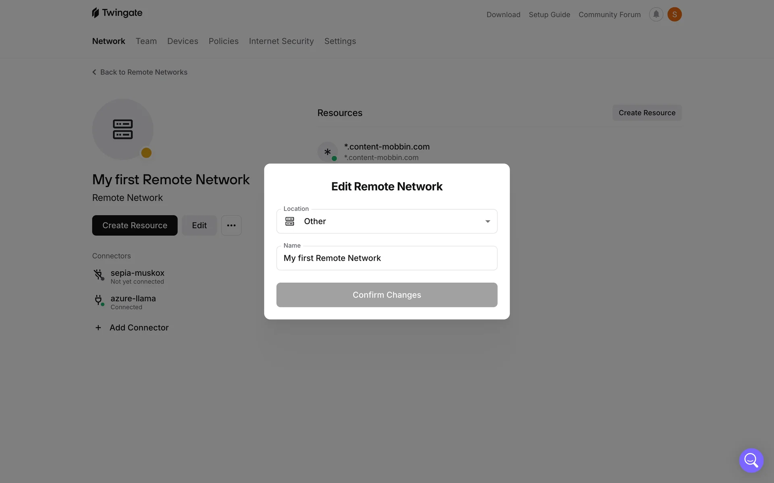Open the Policies tab
The width and height of the screenshot is (774, 483).
[x=224, y=41]
